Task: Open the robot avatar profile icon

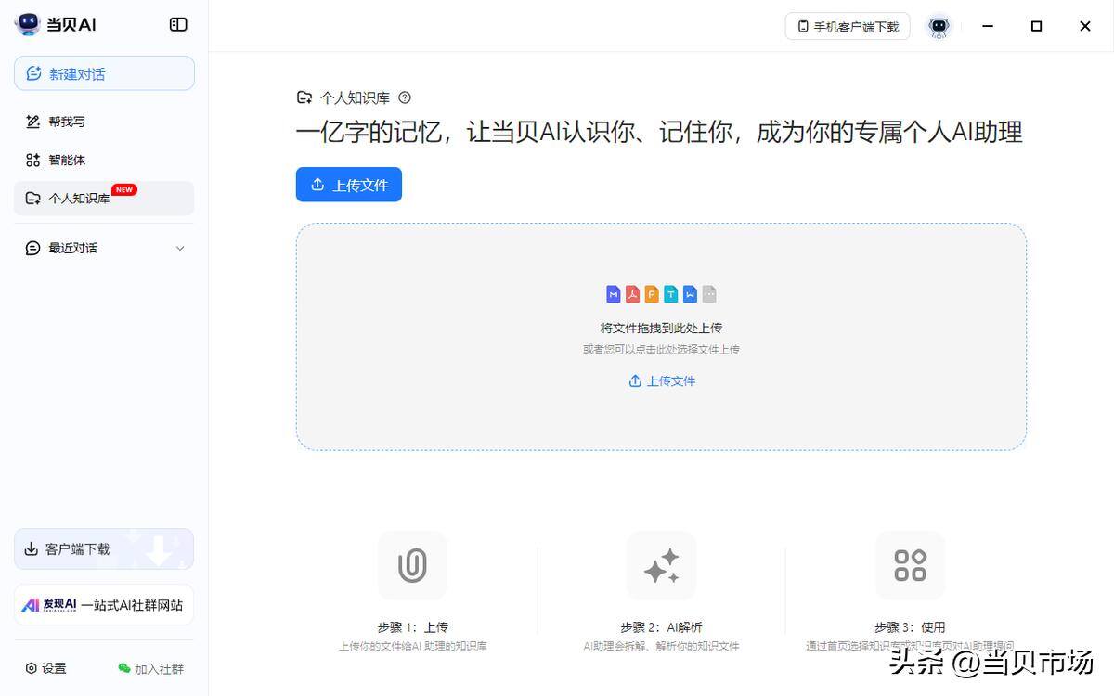Action: pyautogui.click(x=939, y=26)
